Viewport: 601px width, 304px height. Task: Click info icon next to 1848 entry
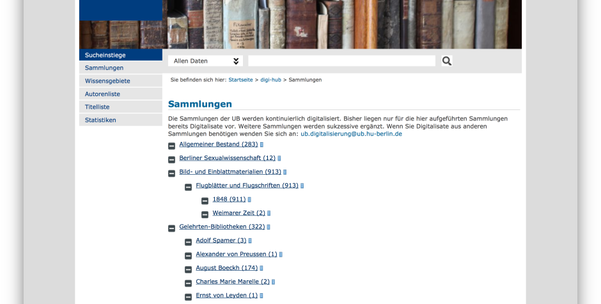tap(249, 200)
